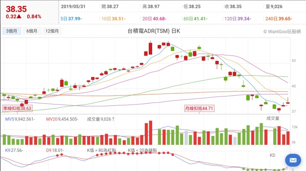
Task: Click the 台積電ADR(TSM) 日K chart title
Action: (x=154, y=31)
